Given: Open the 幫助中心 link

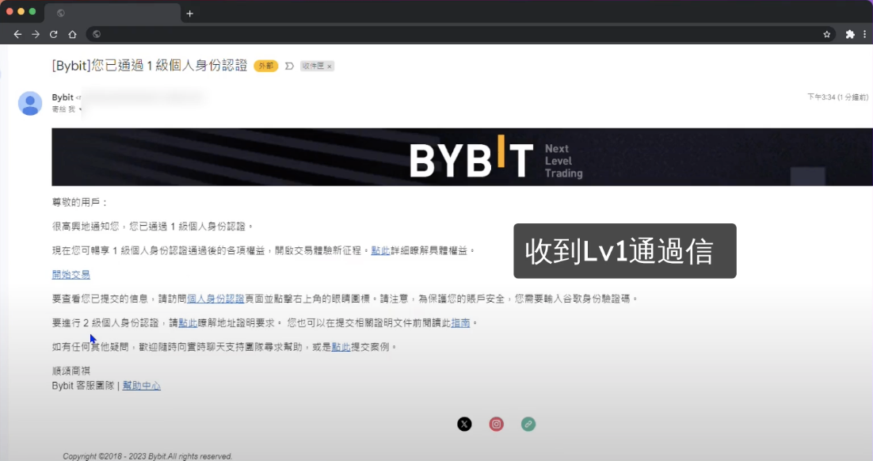Looking at the screenshot, I should click(142, 386).
